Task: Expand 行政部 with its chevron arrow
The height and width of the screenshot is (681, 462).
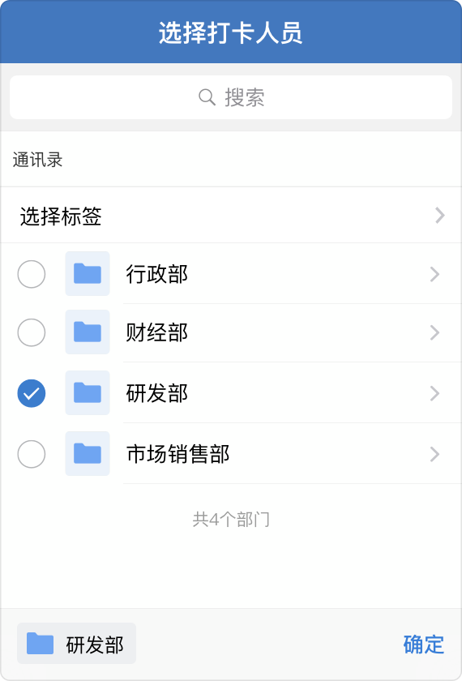Action: [434, 275]
